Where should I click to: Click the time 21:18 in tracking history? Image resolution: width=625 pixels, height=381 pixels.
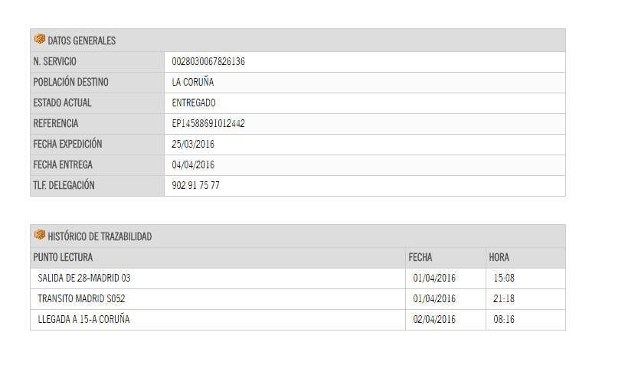[504, 299]
